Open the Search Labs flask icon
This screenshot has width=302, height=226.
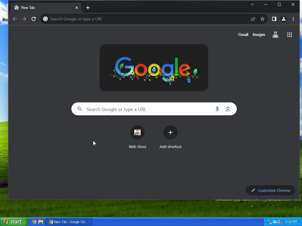pyautogui.click(x=275, y=35)
